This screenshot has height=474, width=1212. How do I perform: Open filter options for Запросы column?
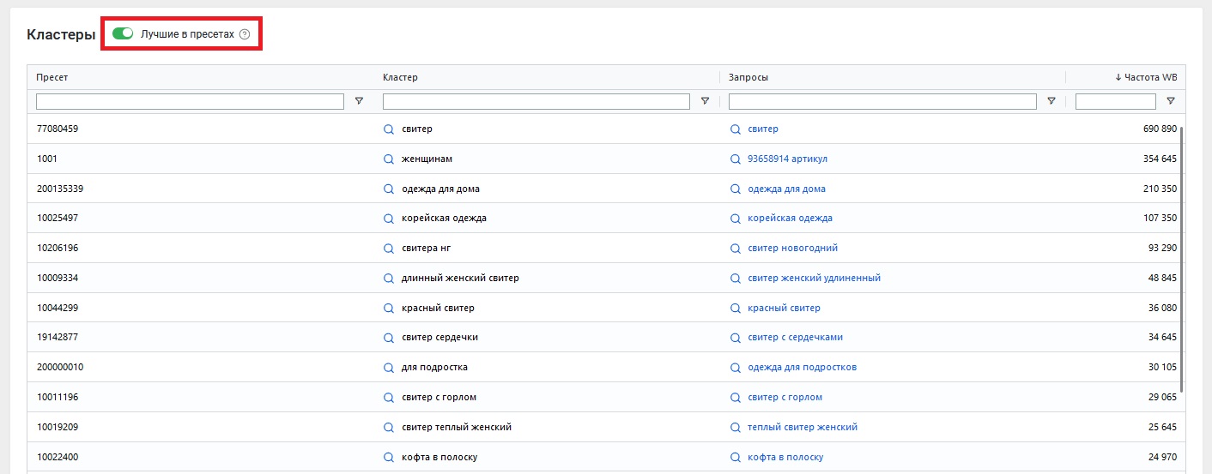tap(1051, 101)
